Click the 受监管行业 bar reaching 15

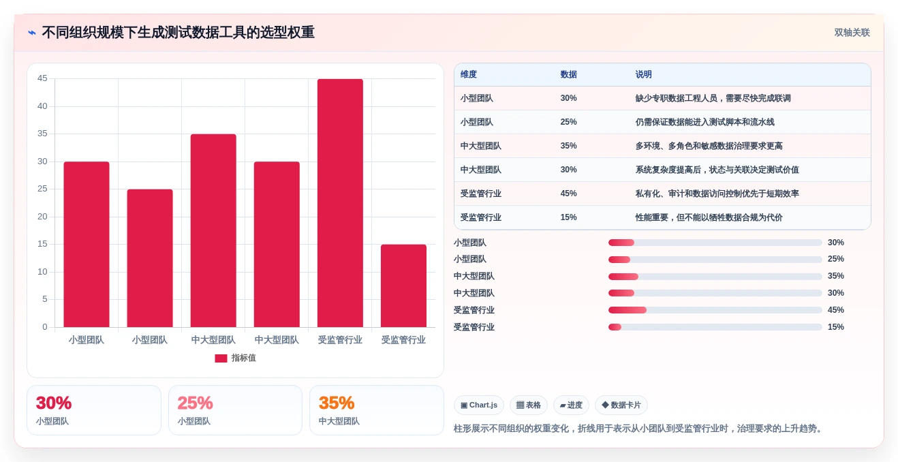coord(403,286)
